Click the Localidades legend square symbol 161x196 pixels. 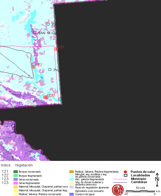point(126,175)
